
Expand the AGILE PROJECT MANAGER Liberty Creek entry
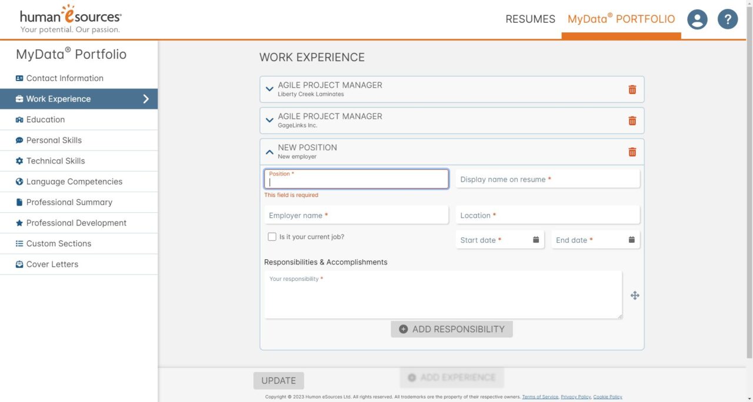[x=269, y=89]
